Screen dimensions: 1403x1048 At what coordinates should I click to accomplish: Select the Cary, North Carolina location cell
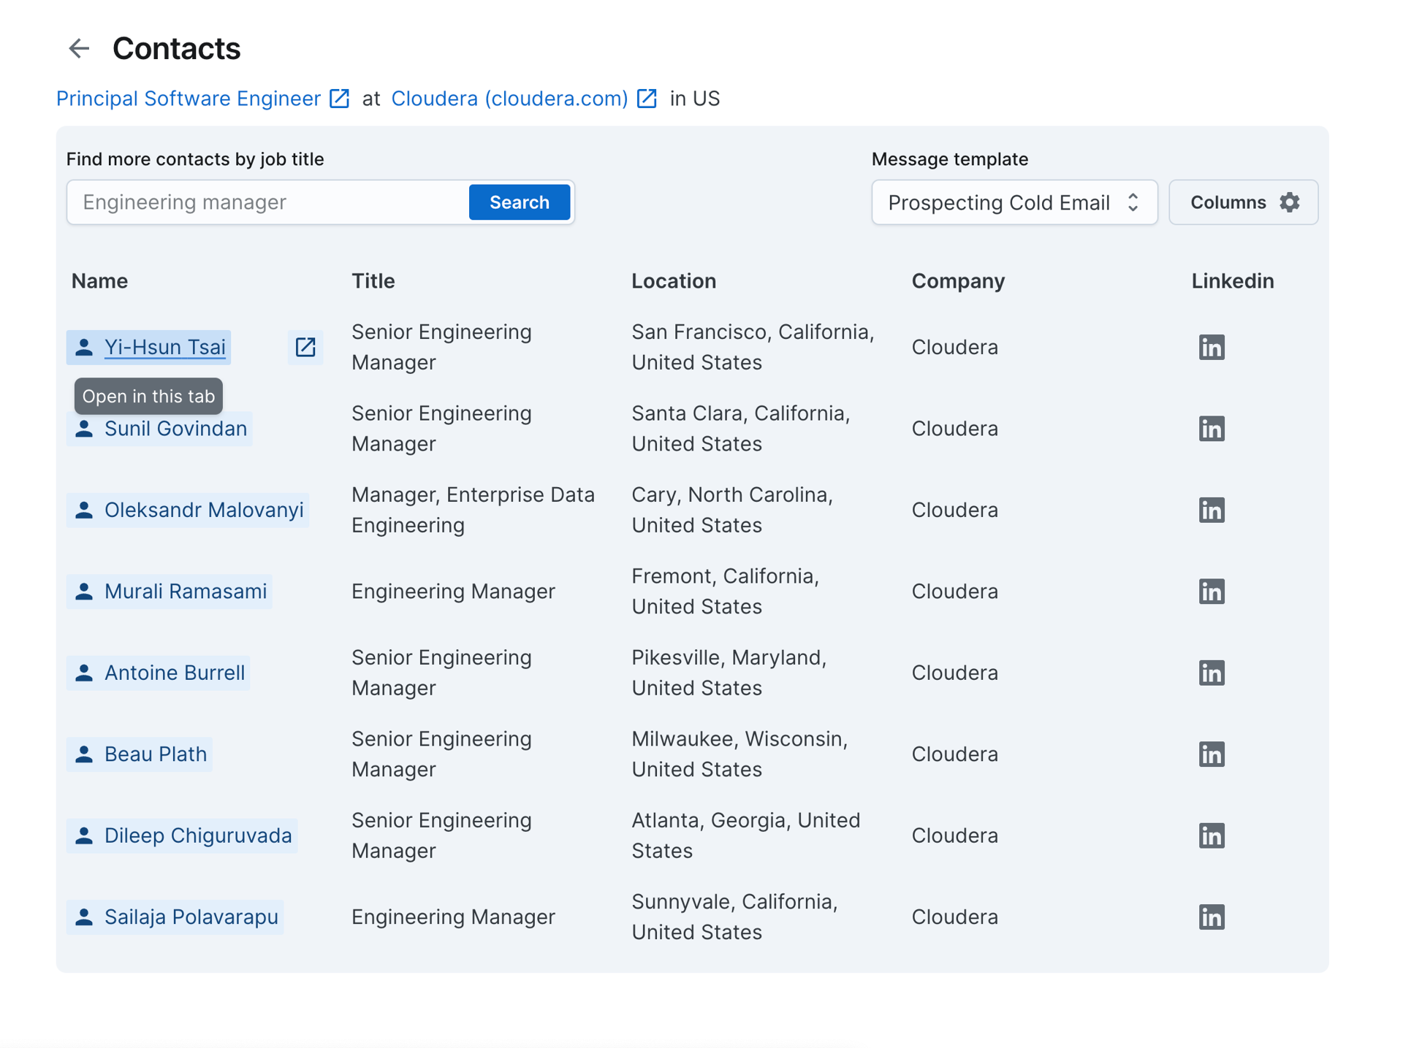[732, 510]
